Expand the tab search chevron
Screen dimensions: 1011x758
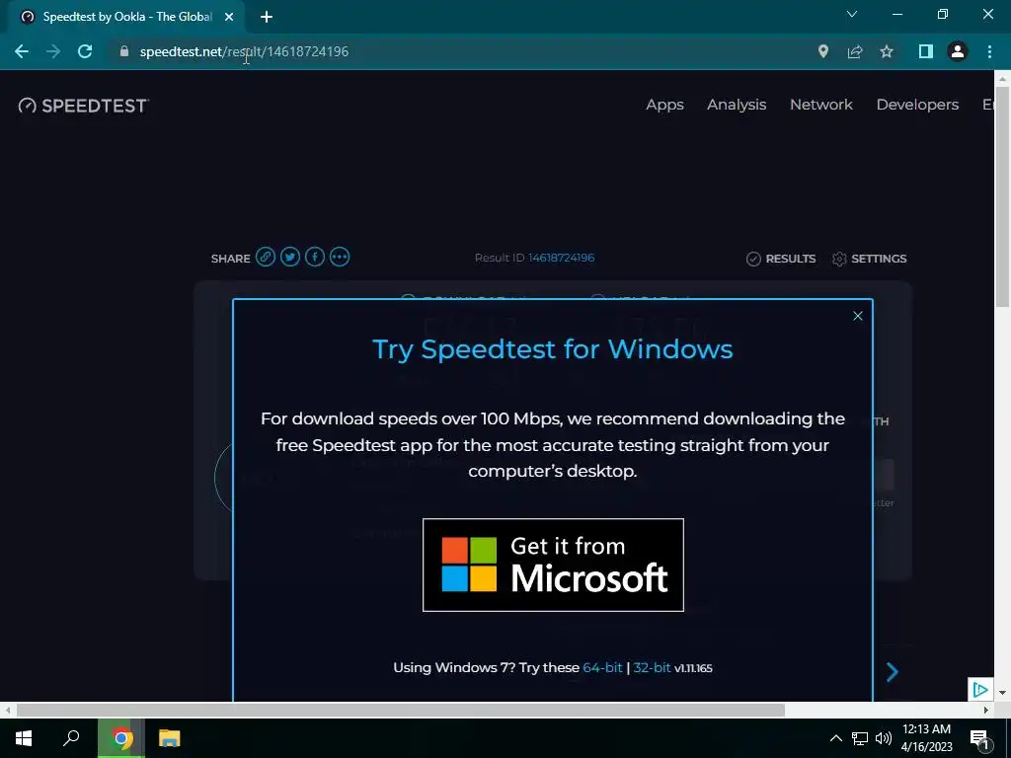(852, 14)
